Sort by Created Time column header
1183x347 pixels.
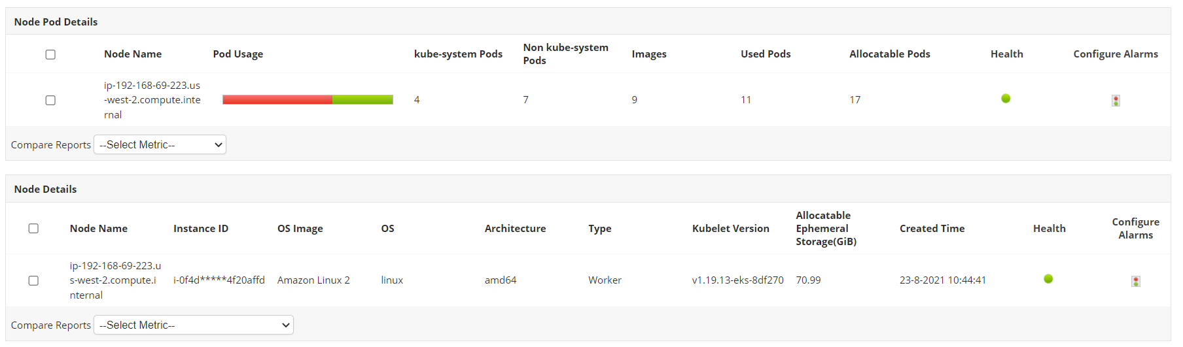932,229
